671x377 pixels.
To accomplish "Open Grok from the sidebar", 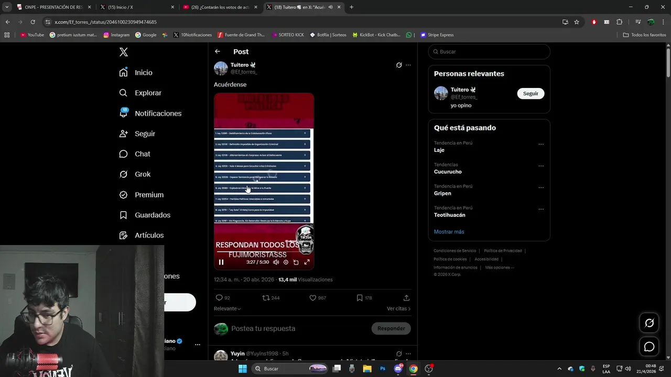I will (135, 174).
